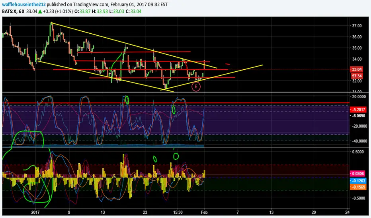Click the 7 date label on time axis

point(238,212)
